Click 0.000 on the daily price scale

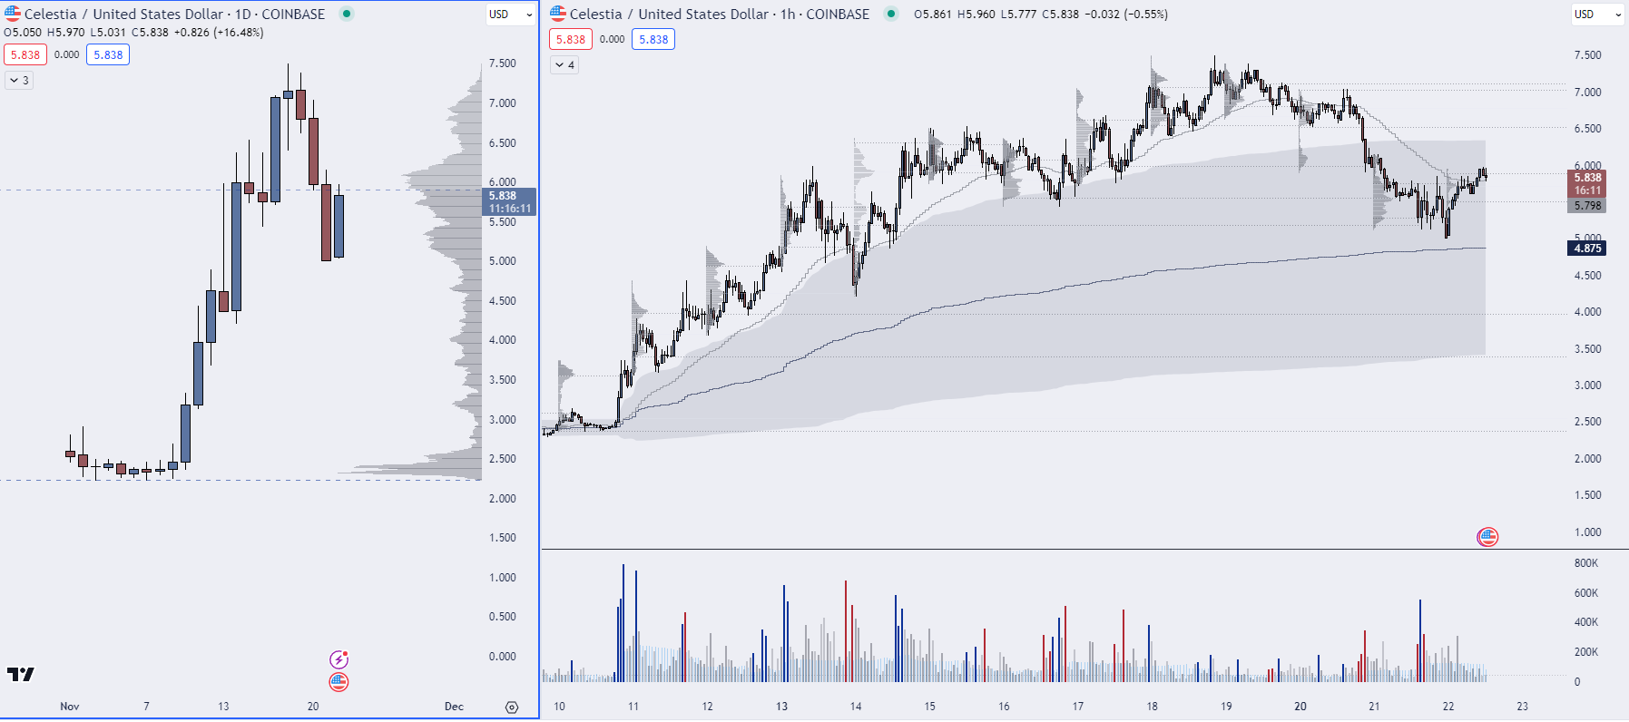pos(502,656)
